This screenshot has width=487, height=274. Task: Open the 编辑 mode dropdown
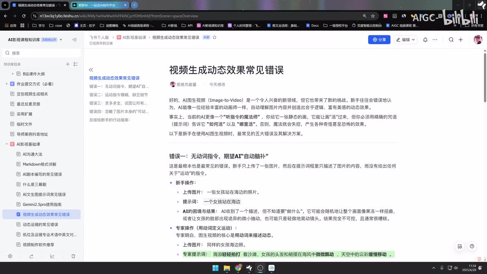tap(406, 40)
